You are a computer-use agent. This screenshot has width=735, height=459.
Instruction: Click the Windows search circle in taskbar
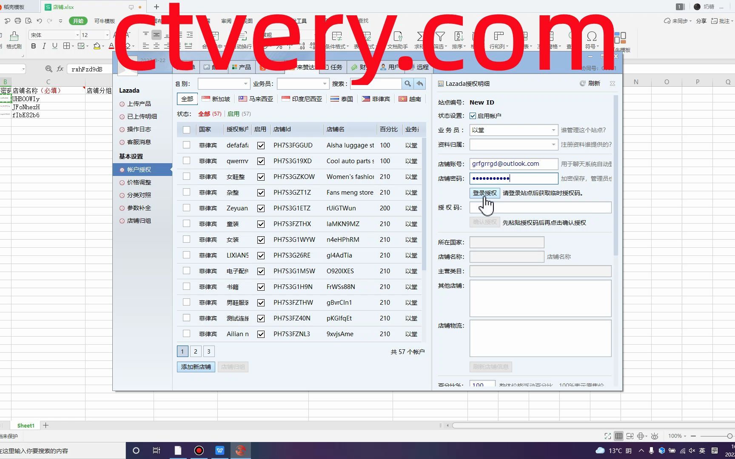pos(136,450)
